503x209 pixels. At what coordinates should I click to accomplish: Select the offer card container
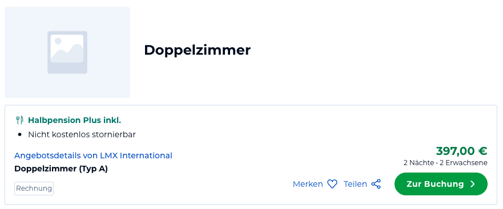251,155
